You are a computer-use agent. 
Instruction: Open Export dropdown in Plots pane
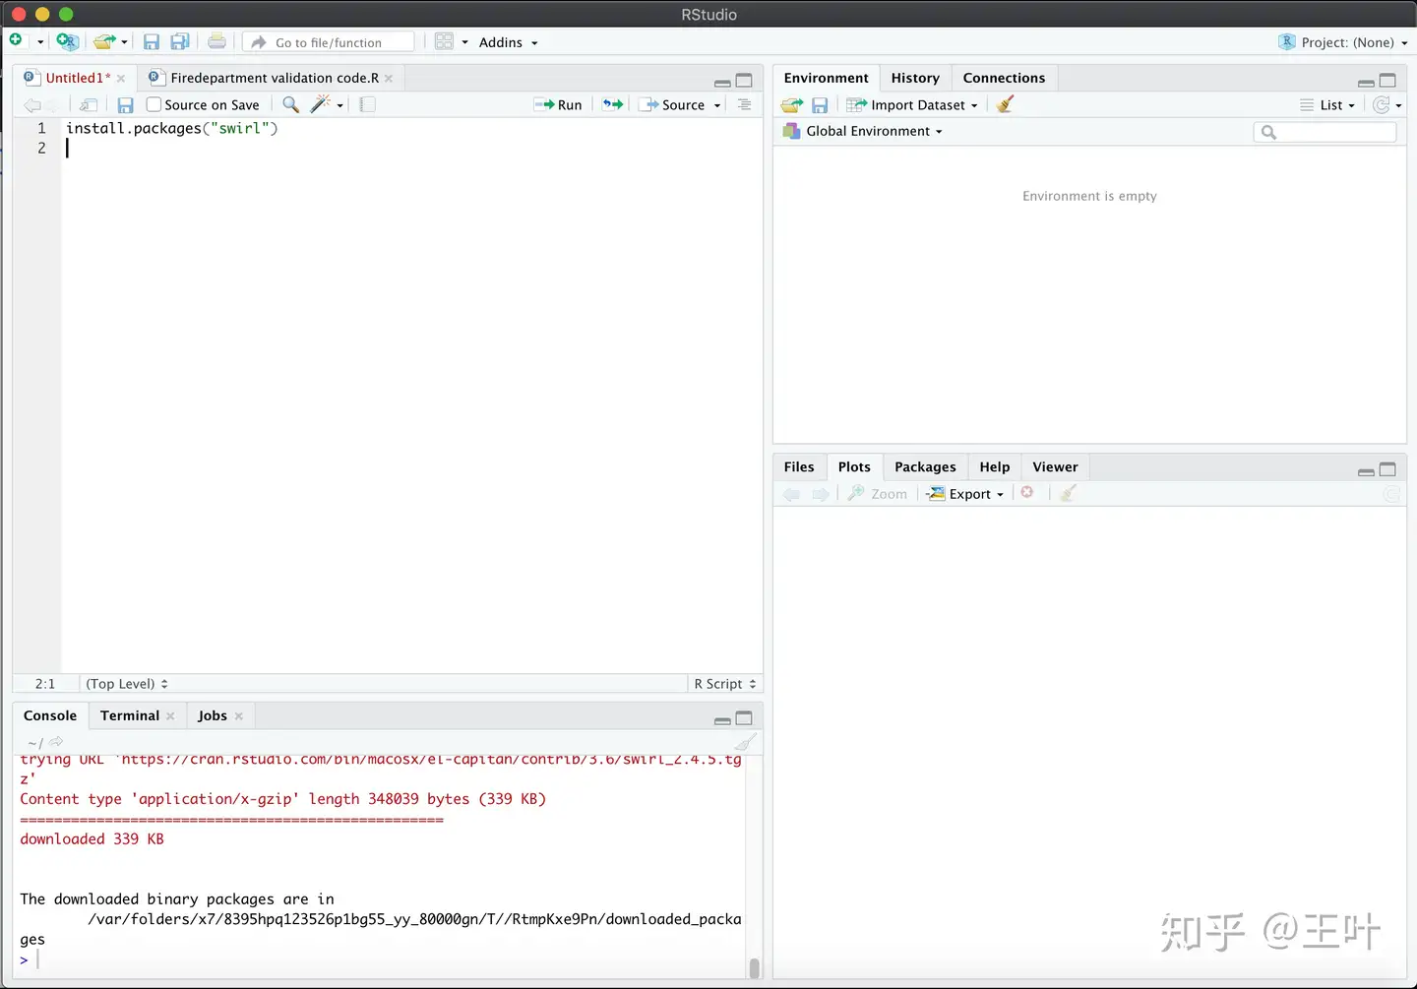[x=965, y=494]
